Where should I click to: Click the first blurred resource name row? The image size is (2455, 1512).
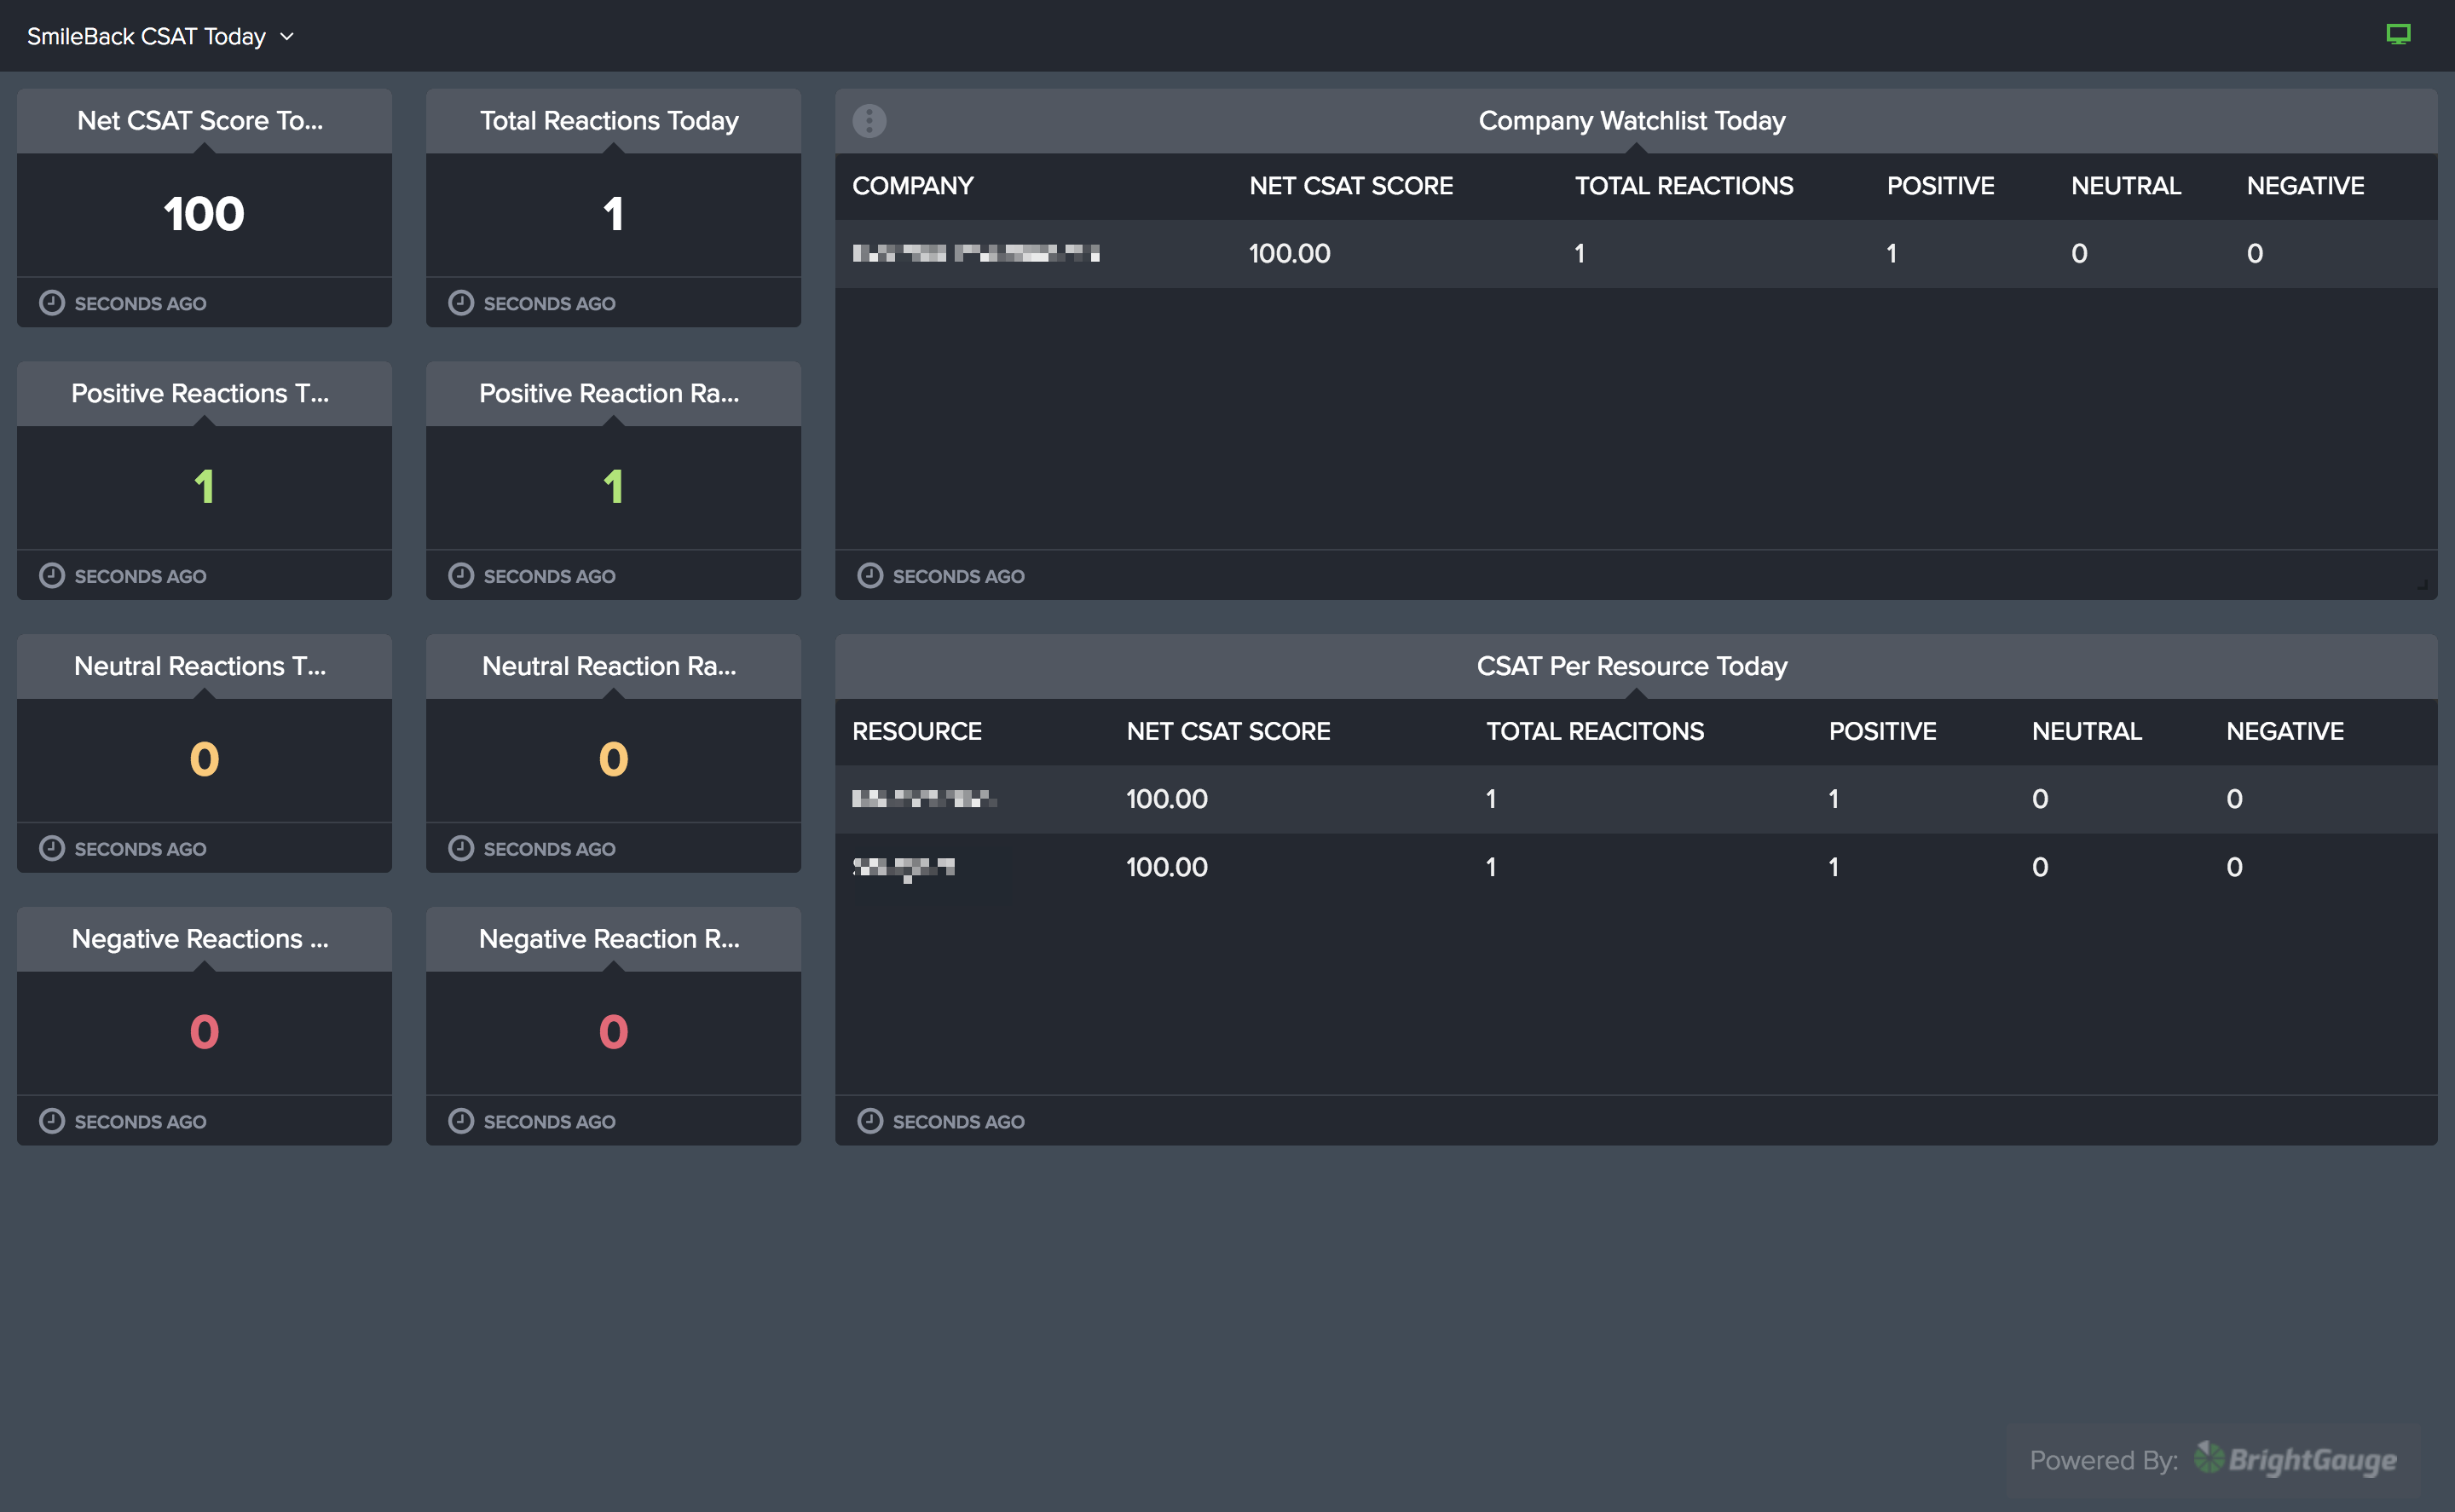[924, 799]
